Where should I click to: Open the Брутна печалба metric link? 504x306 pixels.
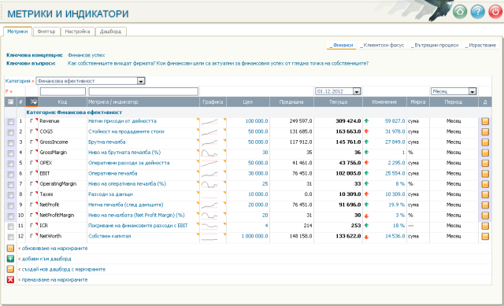(107, 142)
